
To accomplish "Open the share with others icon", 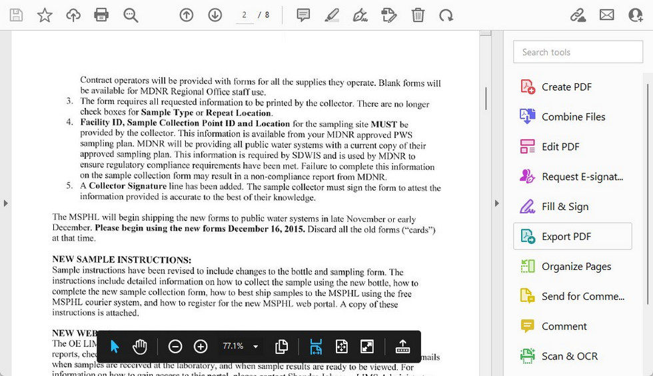I will click(x=636, y=15).
